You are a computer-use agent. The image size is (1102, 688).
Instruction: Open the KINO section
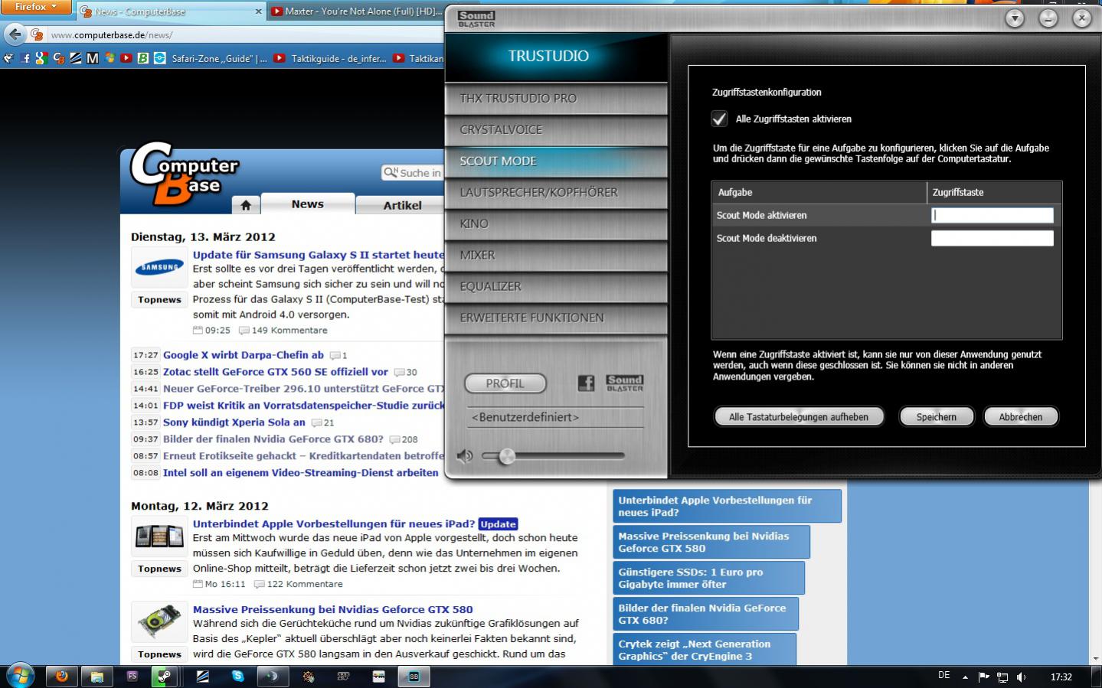[x=556, y=224]
